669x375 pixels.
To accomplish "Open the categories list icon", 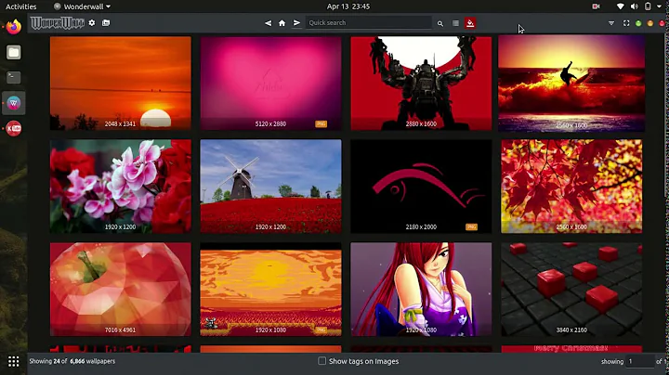I will tap(455, 23).
